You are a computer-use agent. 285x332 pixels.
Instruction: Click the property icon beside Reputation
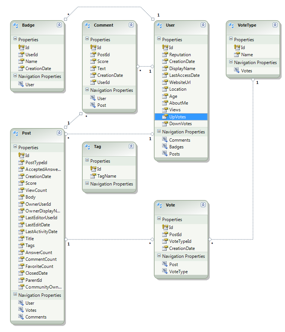coord(165,54)
